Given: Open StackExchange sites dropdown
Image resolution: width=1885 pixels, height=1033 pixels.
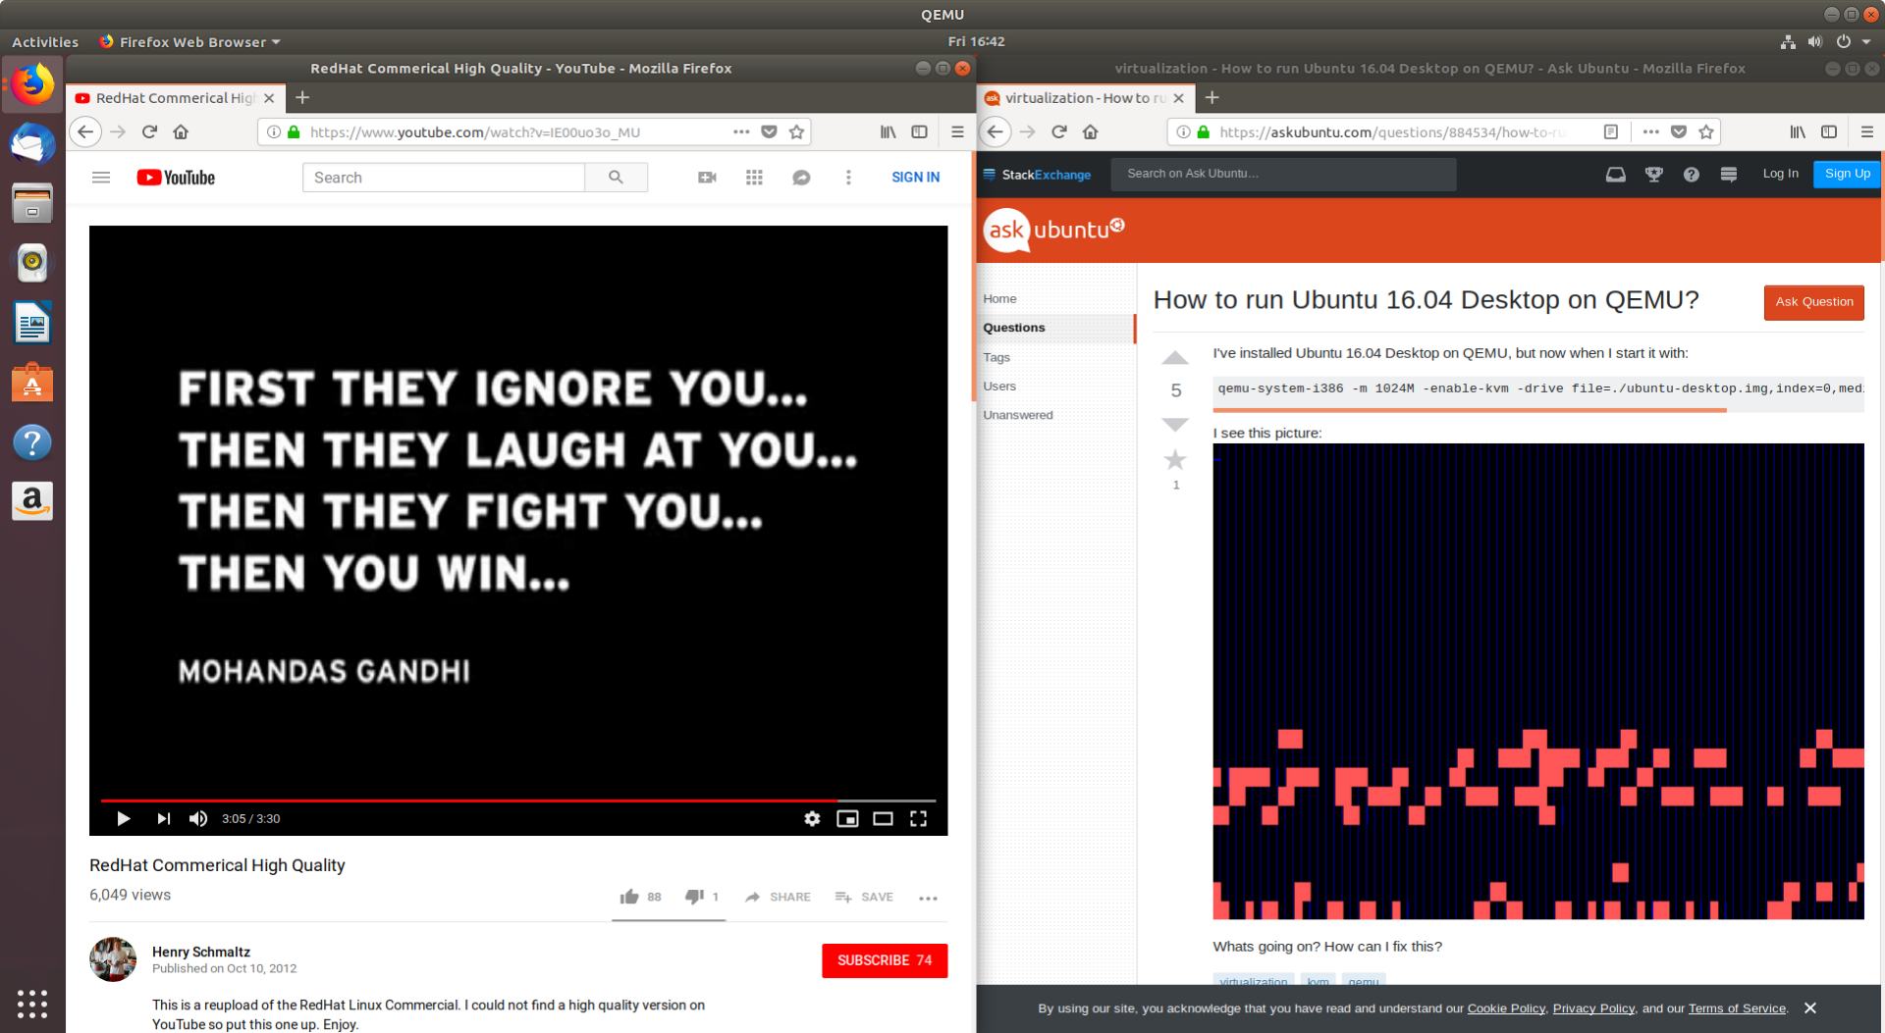Looking at the screenshot, I should [1037, 174].
